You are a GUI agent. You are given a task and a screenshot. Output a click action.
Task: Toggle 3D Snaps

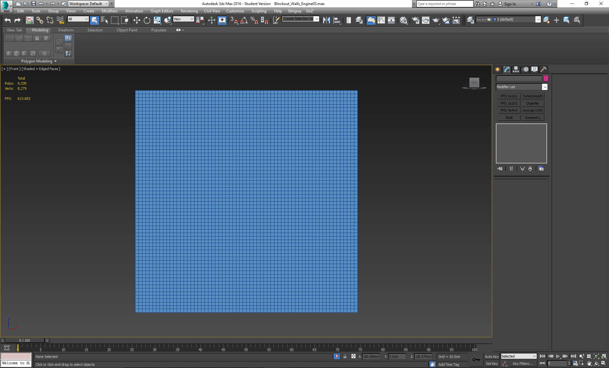tap(234, 20)
